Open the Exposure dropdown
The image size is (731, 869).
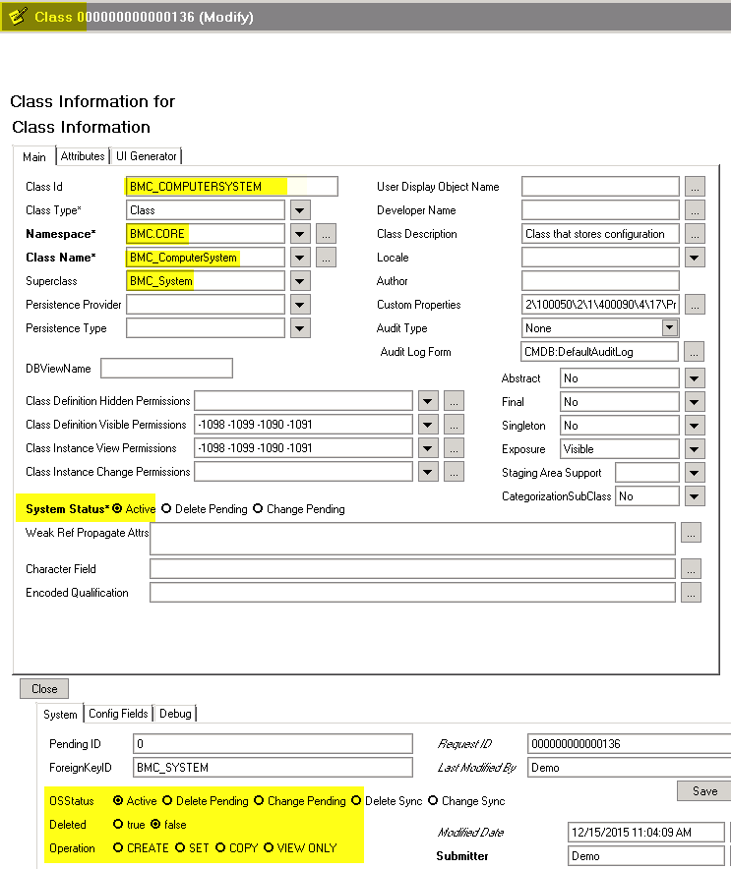click(x=695, y=449)
